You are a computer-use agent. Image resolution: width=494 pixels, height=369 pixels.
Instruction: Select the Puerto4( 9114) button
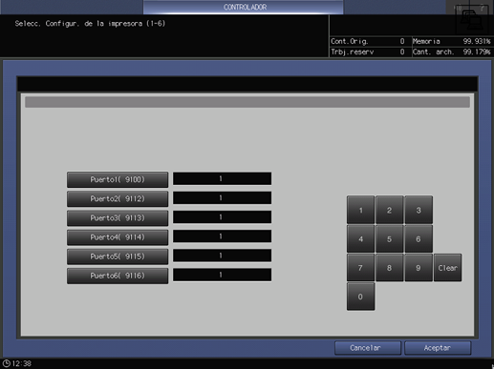[118, 237]
